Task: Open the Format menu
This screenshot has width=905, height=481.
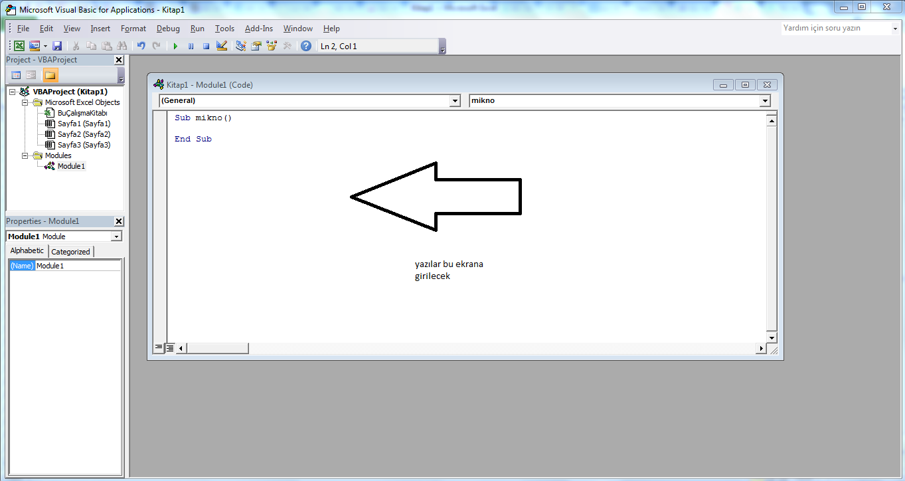Action: coord(133,29)
